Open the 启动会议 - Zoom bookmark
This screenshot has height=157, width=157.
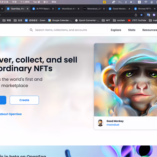coord(35,20)
